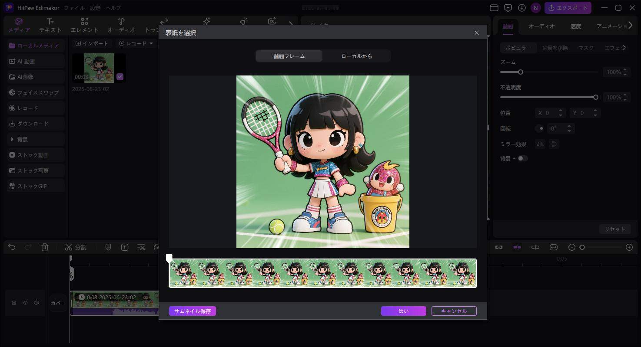The width and height of the screenshot is (641, 347).
Task: Uncheck the blue checkmark on the media thumbnail
Action: click(x=120, y=77)
